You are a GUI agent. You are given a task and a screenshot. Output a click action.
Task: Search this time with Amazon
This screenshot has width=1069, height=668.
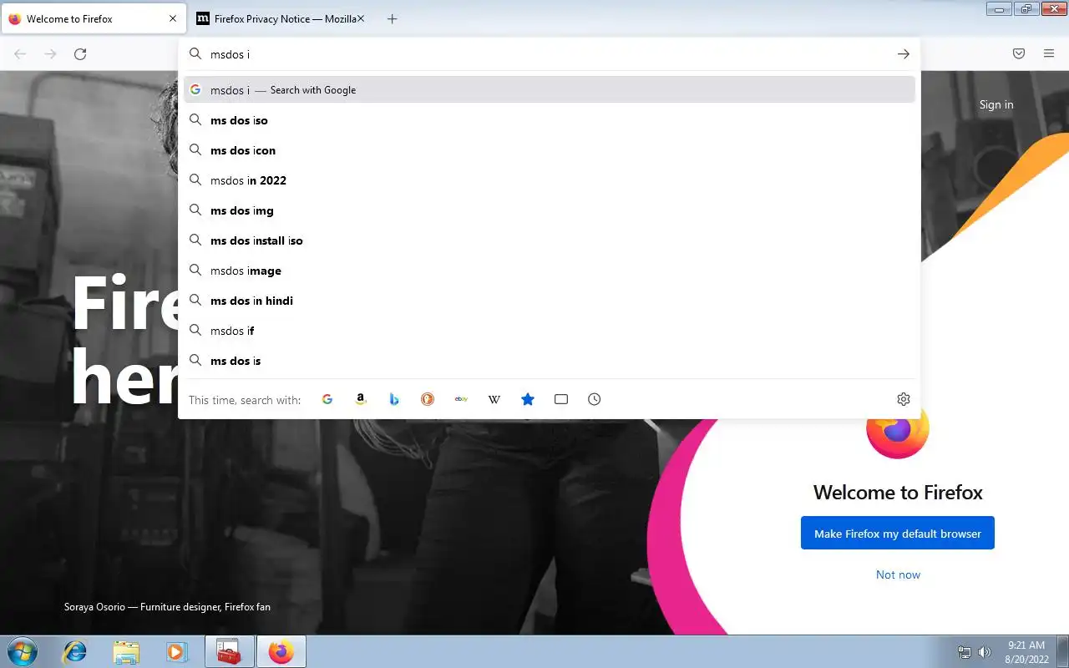click(x=361, y=399)
